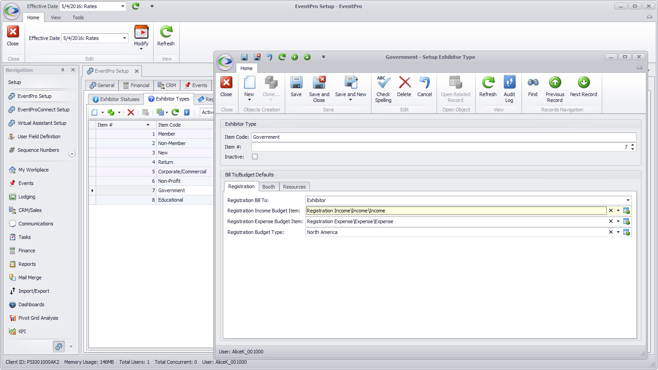Go to Previous Record
658x370 pixels.
pos(555,89)
